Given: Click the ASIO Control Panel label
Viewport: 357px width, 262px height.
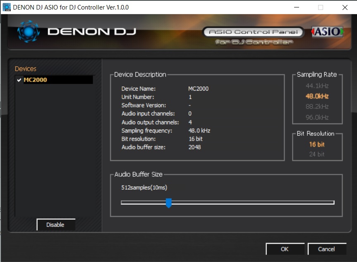Looking at the screenshot, I should click(253, 32).
